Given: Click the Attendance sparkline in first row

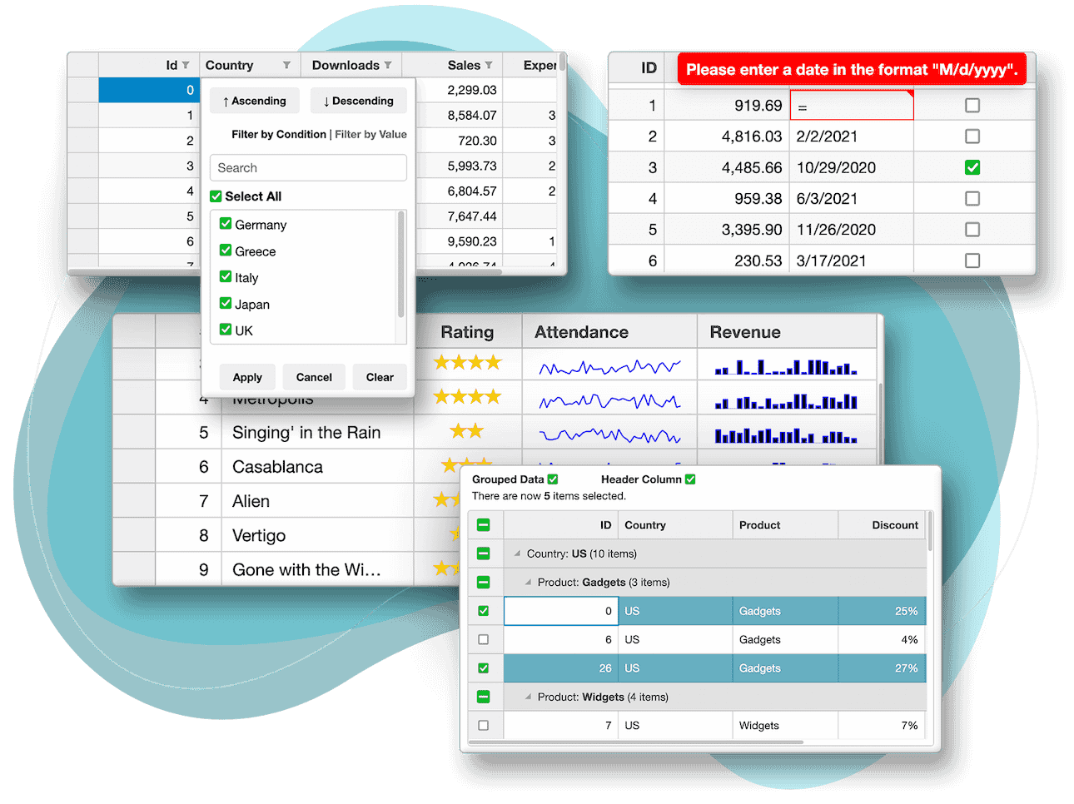Looking at the screenshot, I should click(x=609, y=367).
